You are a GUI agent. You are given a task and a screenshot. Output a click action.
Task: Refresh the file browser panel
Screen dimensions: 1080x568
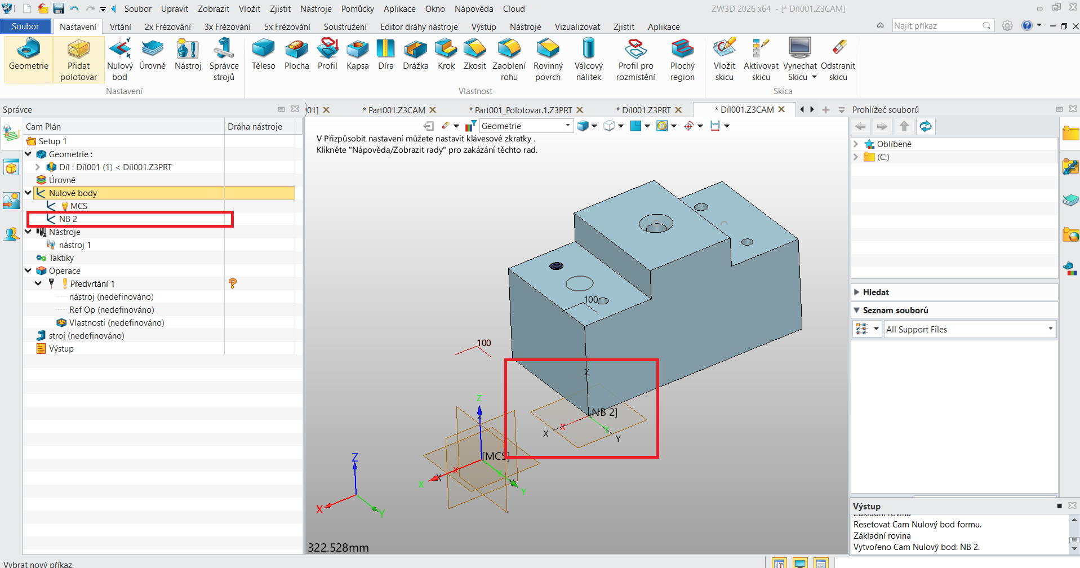click(926, 126)
